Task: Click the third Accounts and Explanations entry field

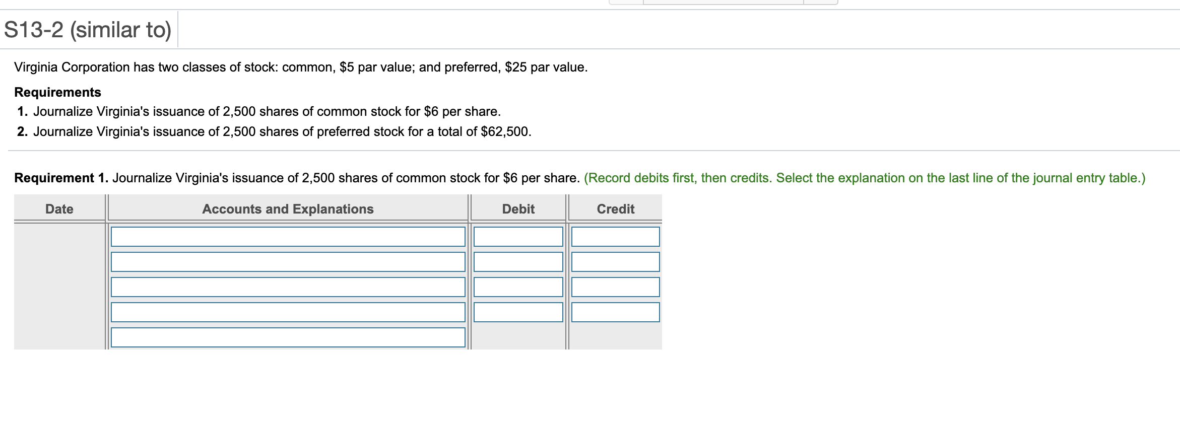Action: pos(287,286)
